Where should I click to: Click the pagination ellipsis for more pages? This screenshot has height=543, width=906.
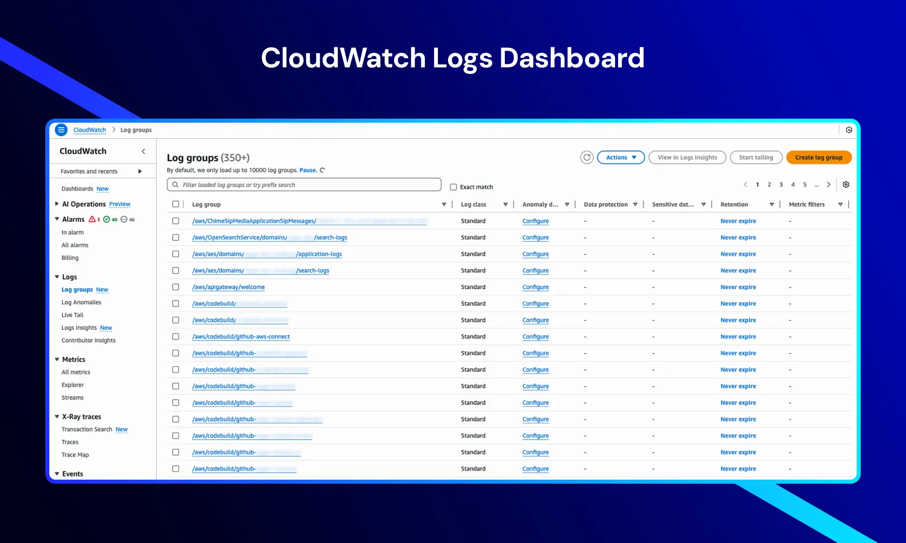pyautogui.click(x=817, y=185)
